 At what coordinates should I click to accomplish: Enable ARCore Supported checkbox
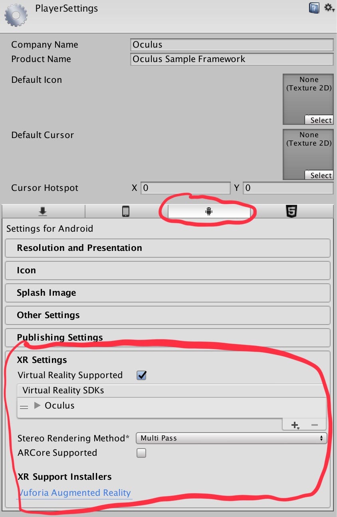(x=141, y=453)
